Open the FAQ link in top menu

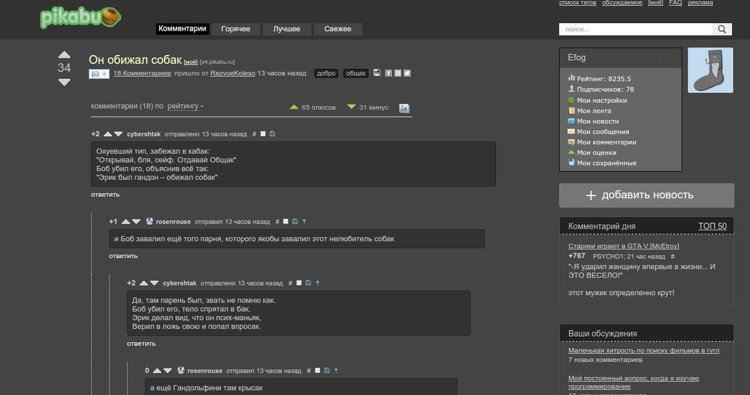coord(675,3)
